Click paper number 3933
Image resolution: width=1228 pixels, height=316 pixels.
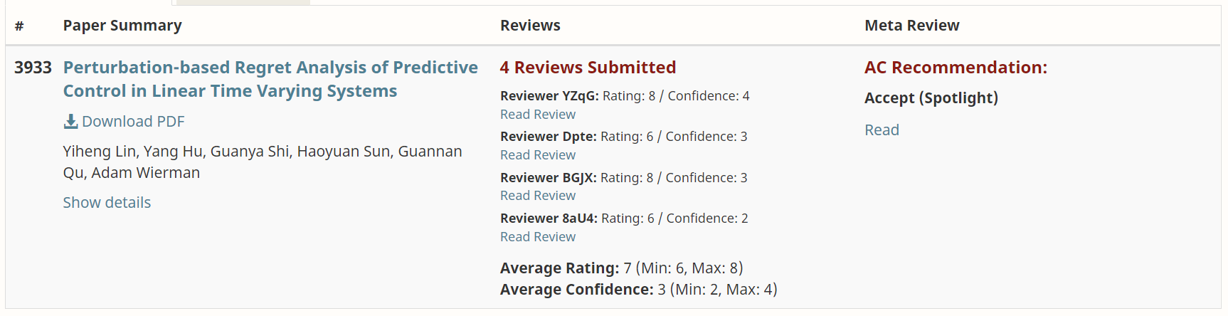(x=33, y=68)
